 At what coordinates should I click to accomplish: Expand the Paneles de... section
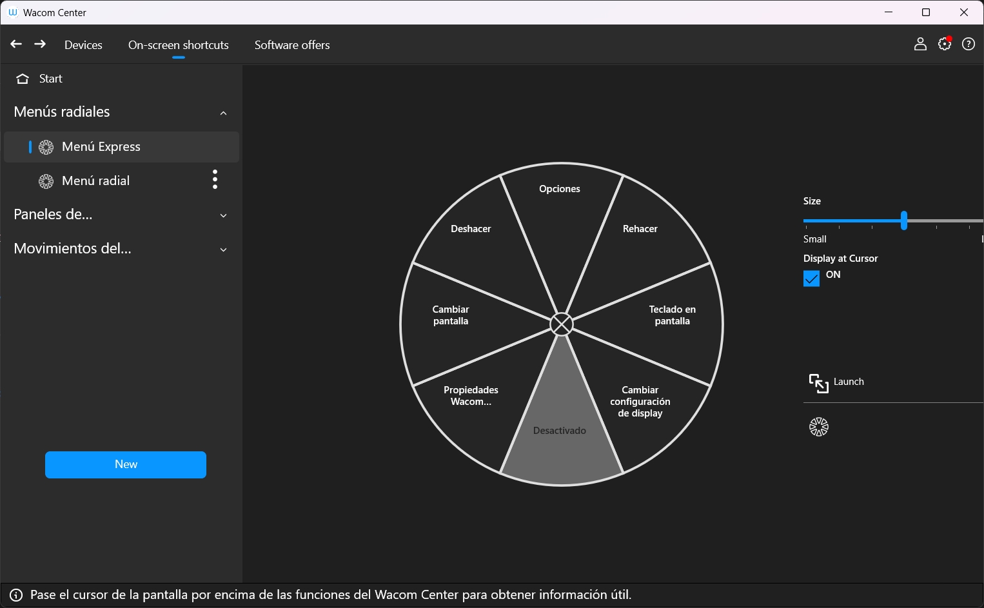tap(223, 215)
